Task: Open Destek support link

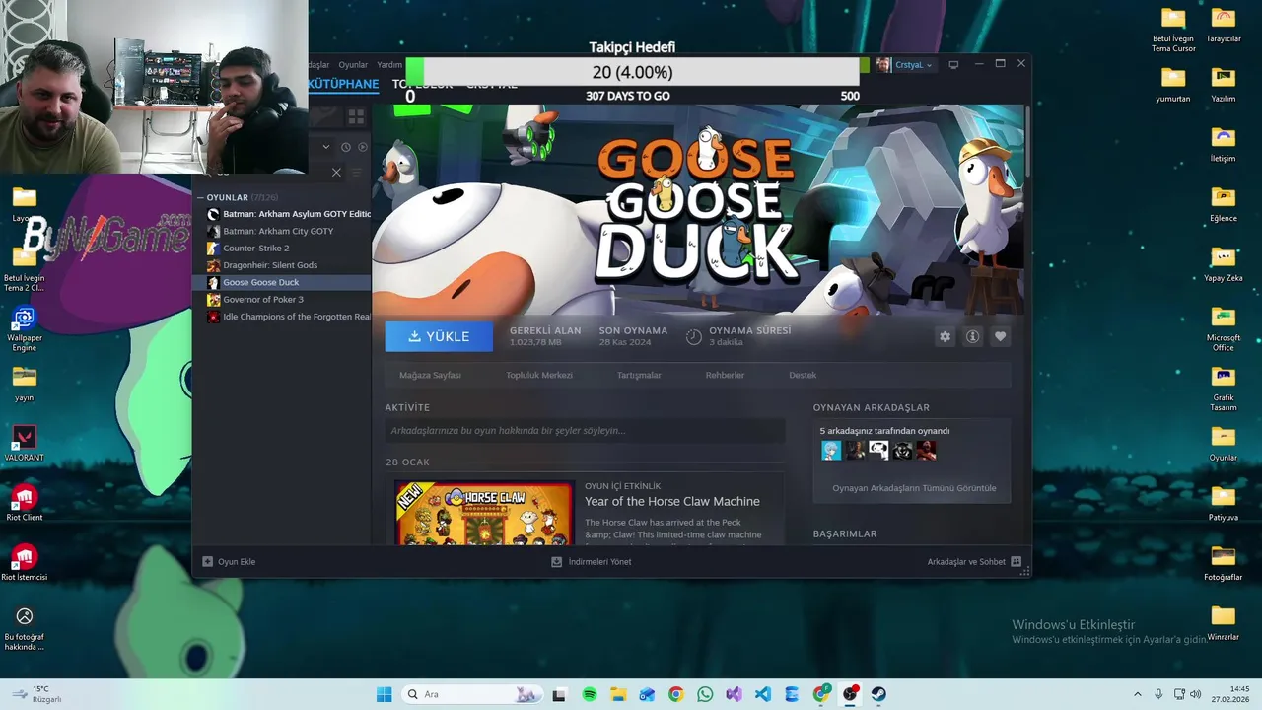Action: click(x=803, y=375)
